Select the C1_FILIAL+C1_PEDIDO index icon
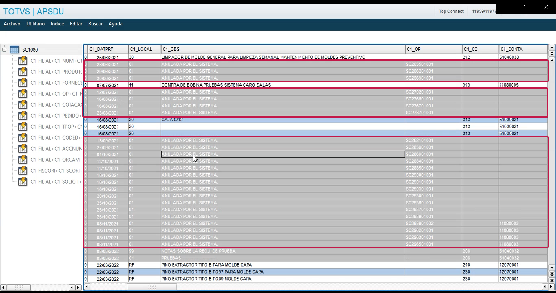This screenshot has height=293, width=556. tap(23, 116)
